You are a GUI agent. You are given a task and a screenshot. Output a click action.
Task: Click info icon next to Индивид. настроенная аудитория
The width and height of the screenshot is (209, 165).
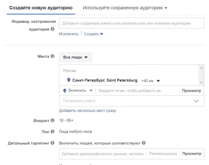click(x=52, y=29)
